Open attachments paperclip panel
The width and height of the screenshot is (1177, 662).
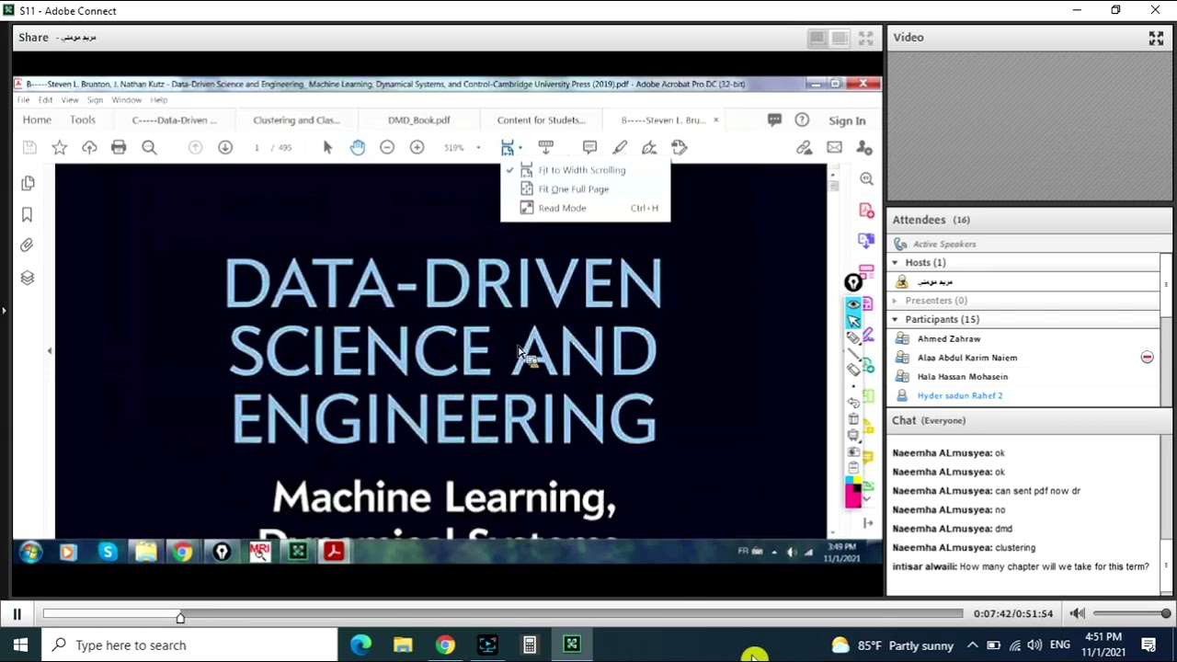click(x=28, y=245)
